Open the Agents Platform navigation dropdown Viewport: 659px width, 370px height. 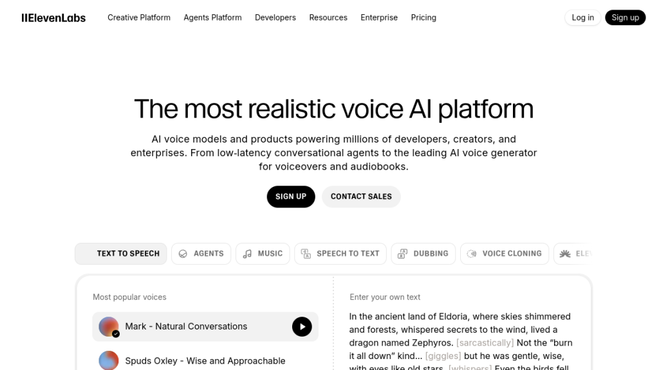[212, 18]
